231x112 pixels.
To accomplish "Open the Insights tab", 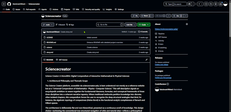I will pyautogui.click(x=107, y=9).
